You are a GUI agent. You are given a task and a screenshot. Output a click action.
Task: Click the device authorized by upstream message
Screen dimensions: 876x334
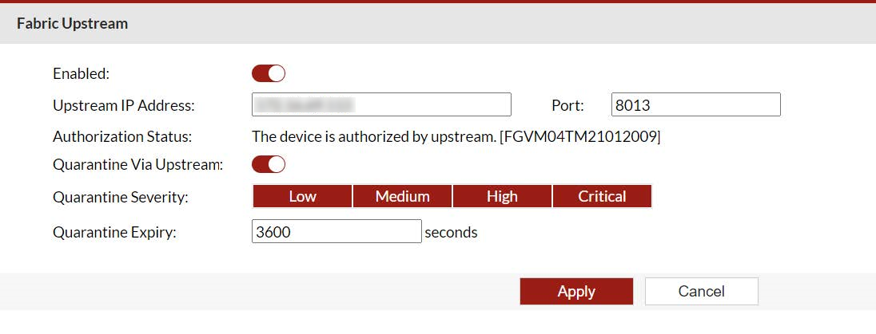click(x=456, y=136)
